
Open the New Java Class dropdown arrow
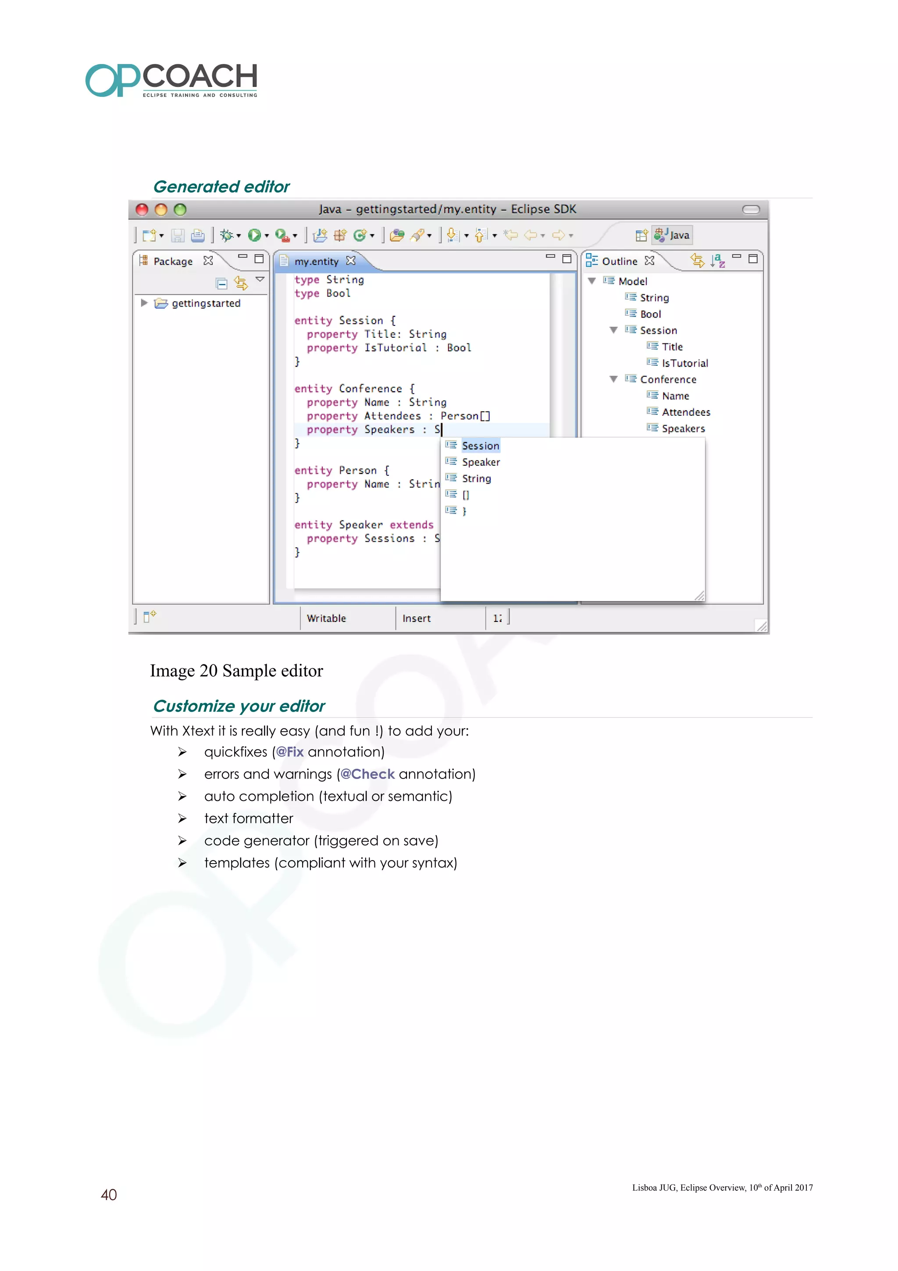(372, 236)
